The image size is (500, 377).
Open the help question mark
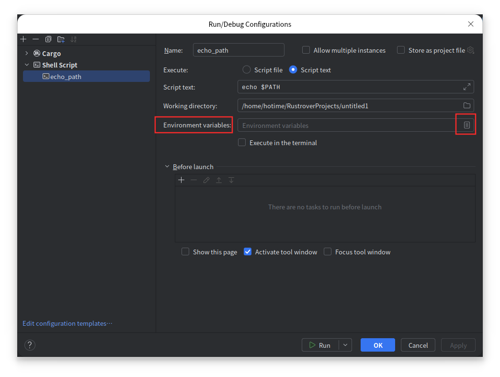click(x=30, y=345)
